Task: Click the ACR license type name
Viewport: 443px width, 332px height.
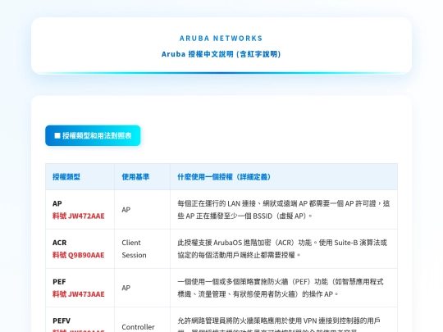Action: 59,243
